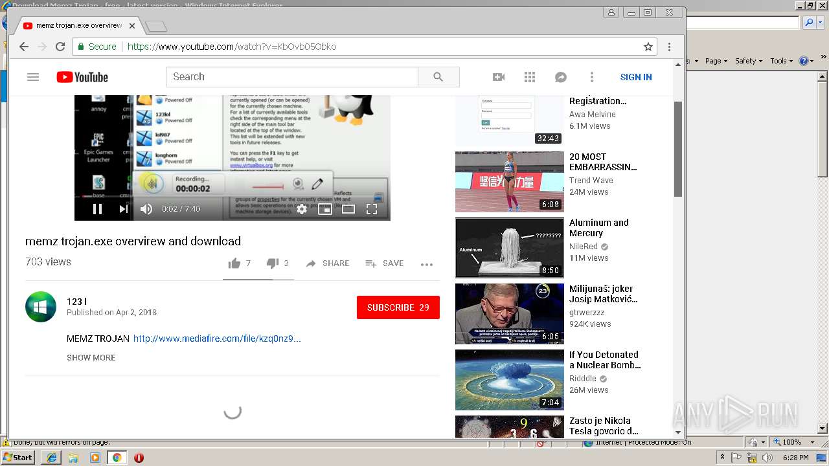The height and width of the screenshot is (466, 829).
Task: Open a new Chrome tab
Action: [x=156, y=27]
